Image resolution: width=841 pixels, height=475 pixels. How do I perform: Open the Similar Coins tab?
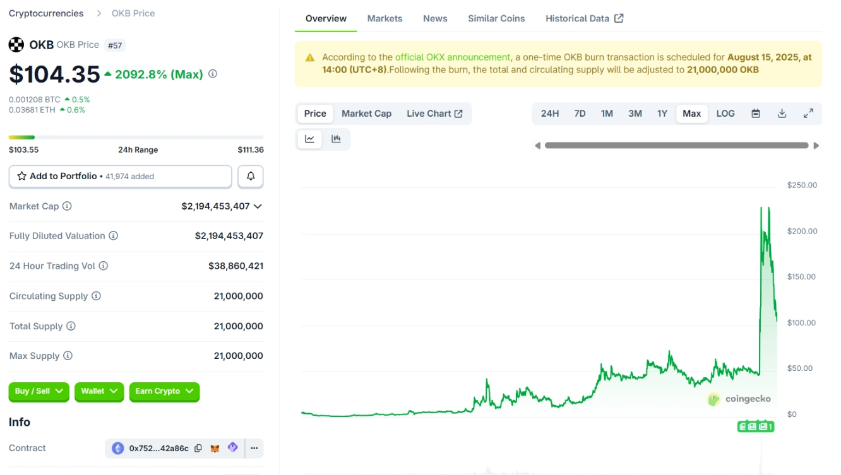pos(496,18)
